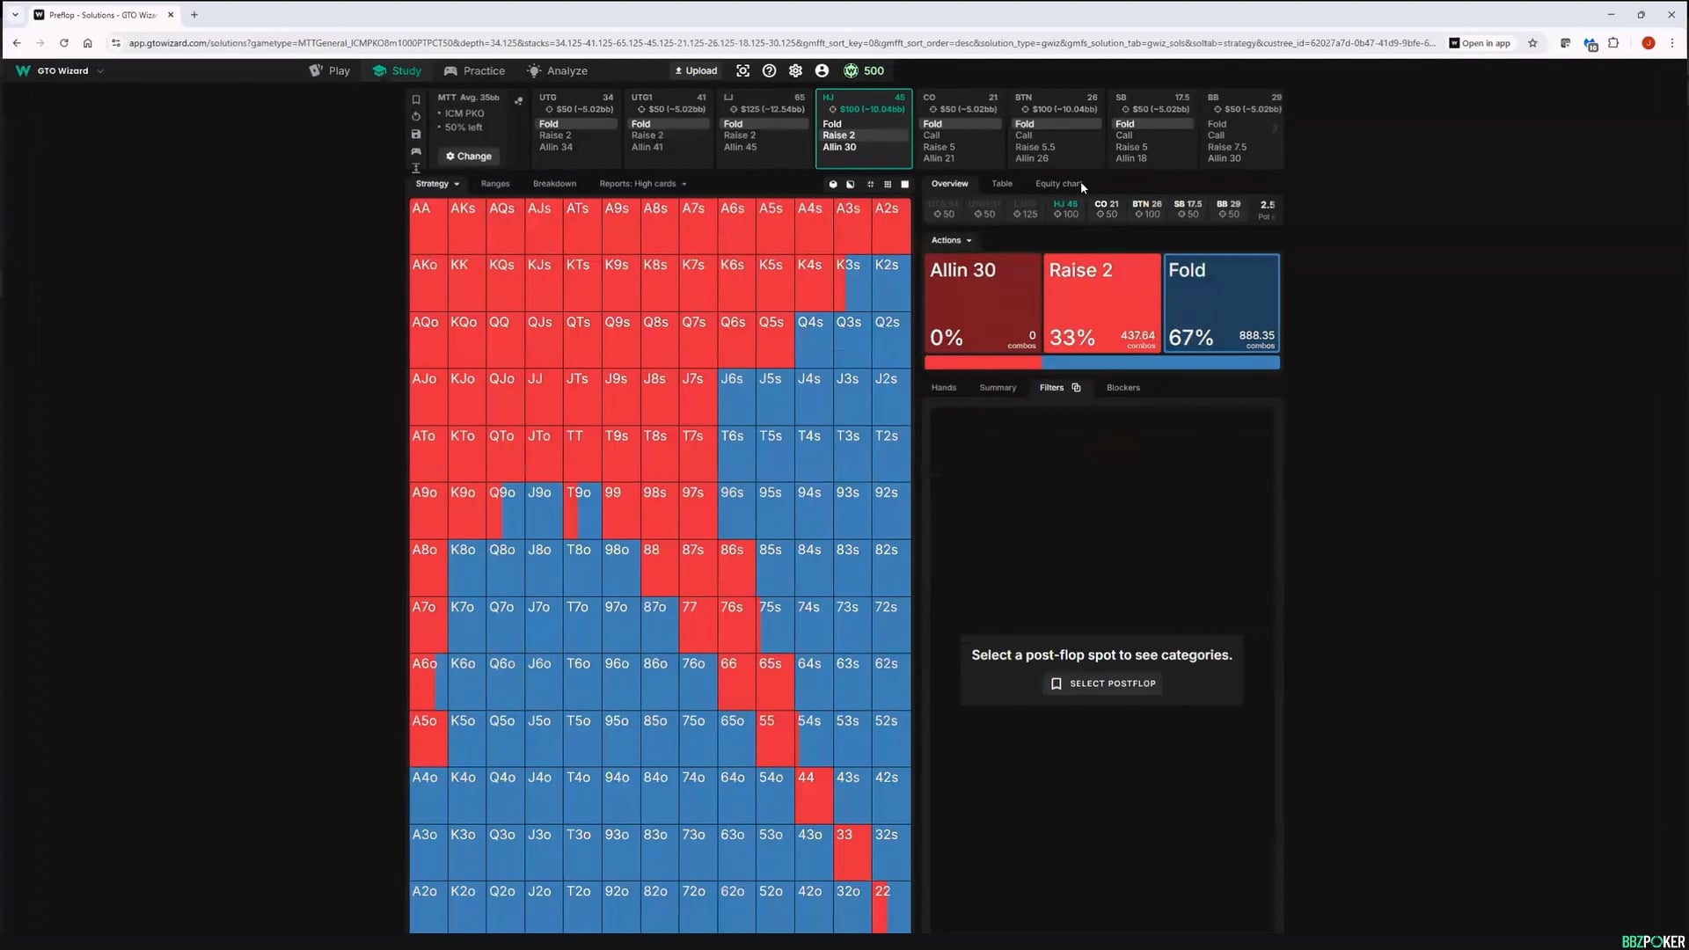
Task: Click the user account profile icon
Action: point(822,70)
